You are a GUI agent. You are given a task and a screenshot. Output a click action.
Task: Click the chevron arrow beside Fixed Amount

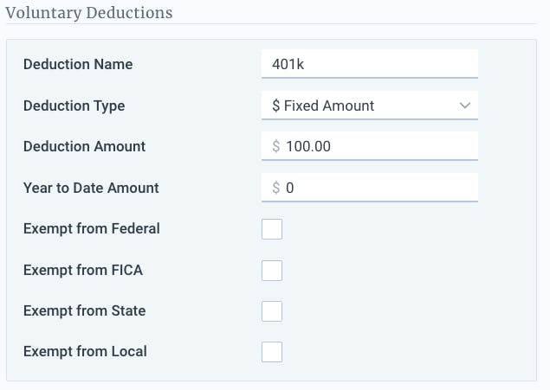click(x=464, y=105)
